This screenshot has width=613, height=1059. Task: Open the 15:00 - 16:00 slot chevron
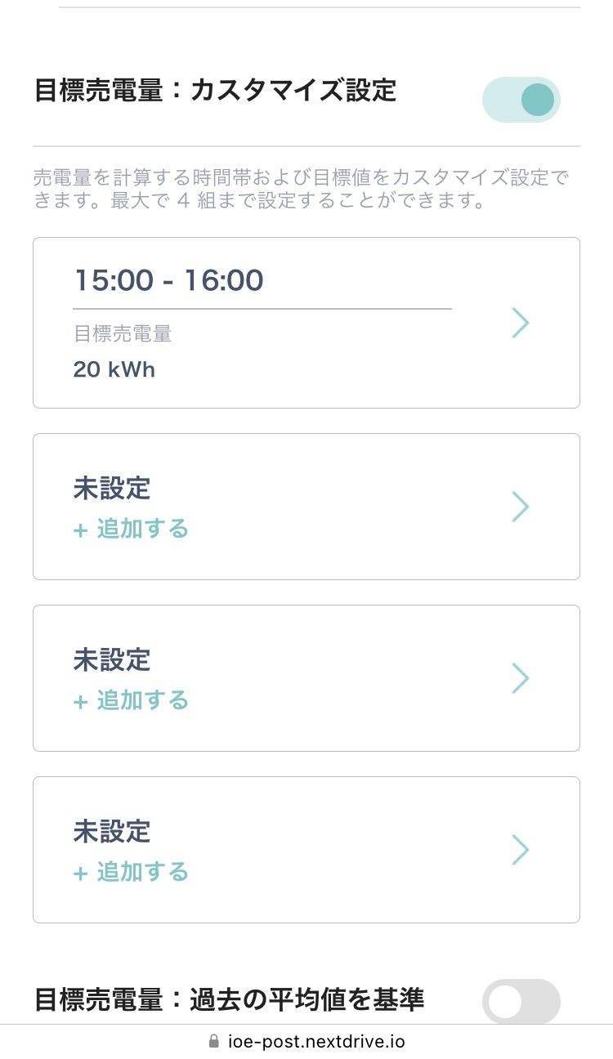(x=521, y=324)
